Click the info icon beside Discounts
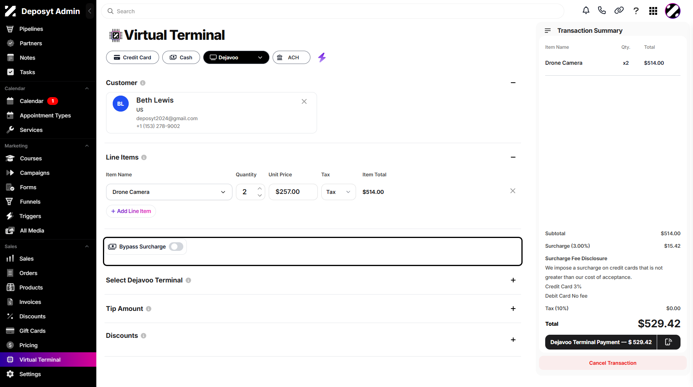 click(144, 336)
